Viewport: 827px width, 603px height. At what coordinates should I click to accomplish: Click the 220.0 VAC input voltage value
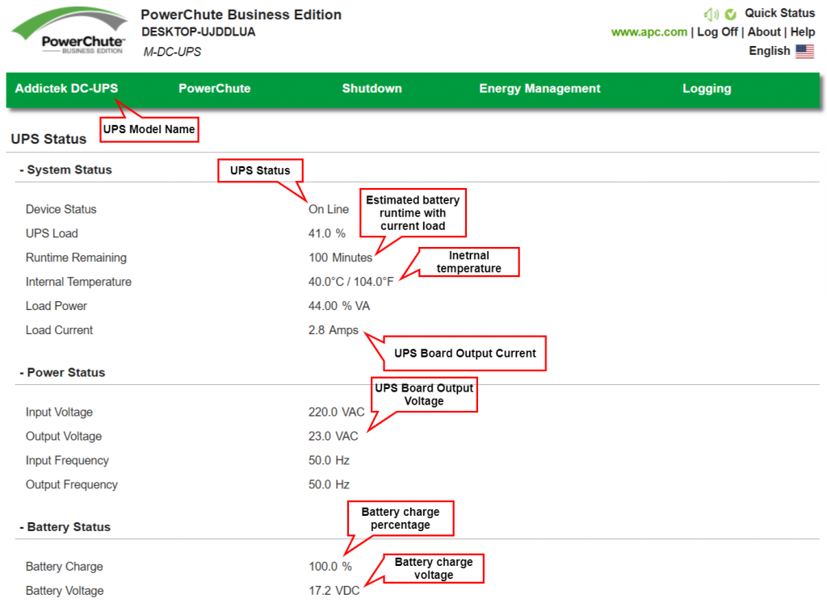pyautogui.click(x=337, y=412)
